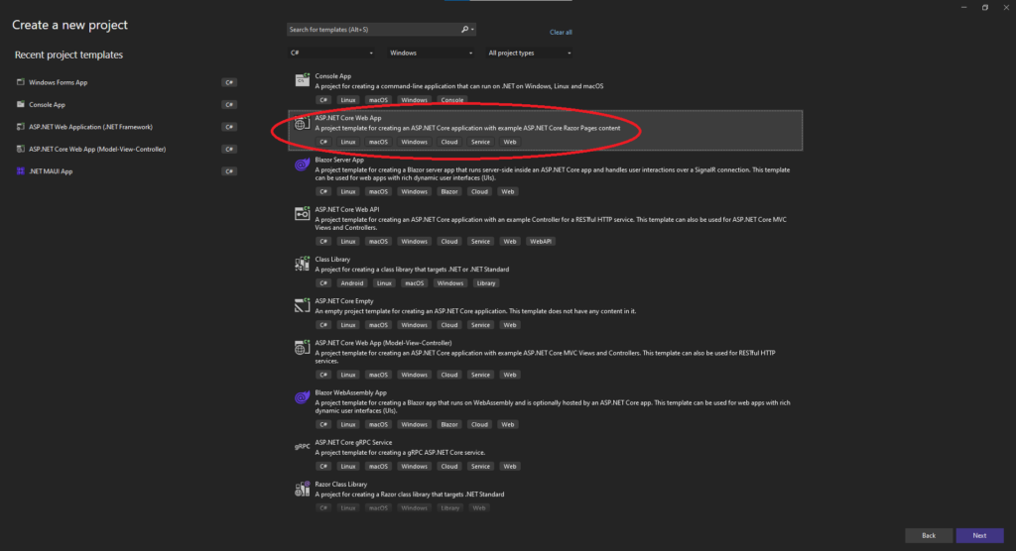Click the Blazor Server App icon
Image resolution: width=1016 pixels, height=551 pixels.
click(302, 165)
